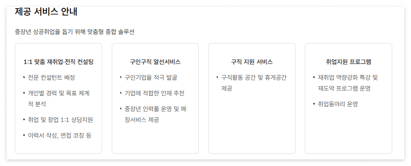Image resolution: width=411 pixels, height=166 pixels.
Task: Select 구직활동 공간 및 휴게공간 제공 item
Action: point(254,83)
